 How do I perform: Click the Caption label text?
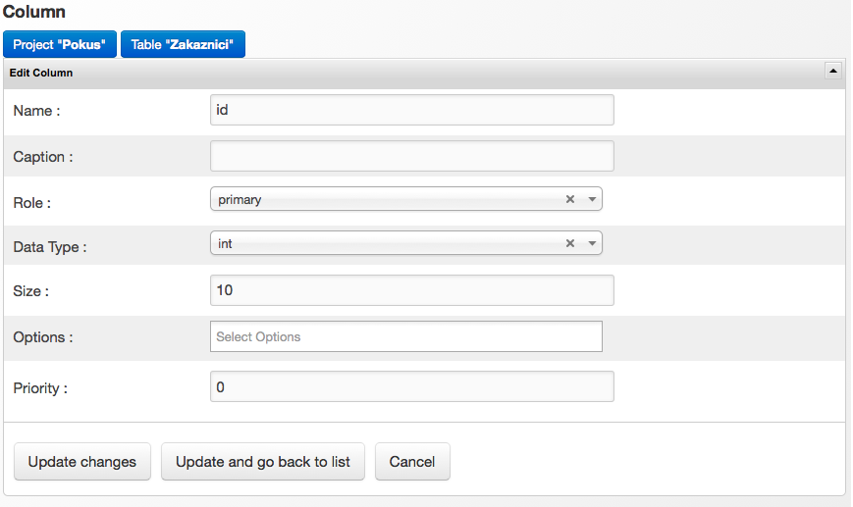(43, 157)
